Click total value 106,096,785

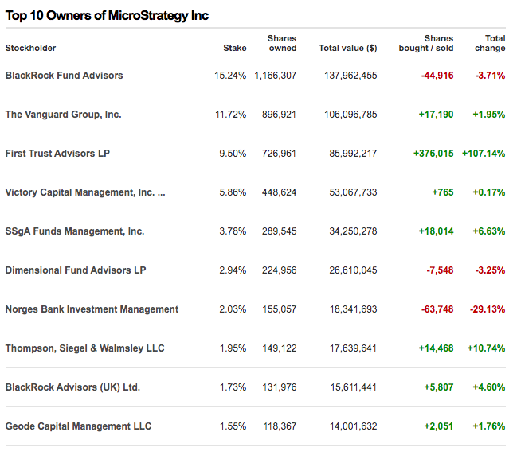click(x=350, y=115)
